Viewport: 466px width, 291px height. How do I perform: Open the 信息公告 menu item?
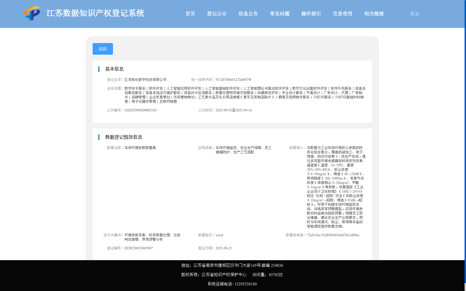coord(248,14)
